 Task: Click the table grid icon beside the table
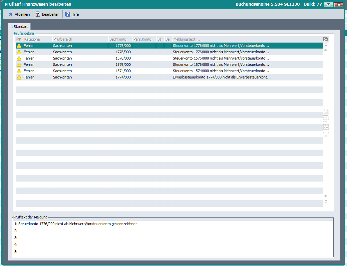click(x=326, y=127)
